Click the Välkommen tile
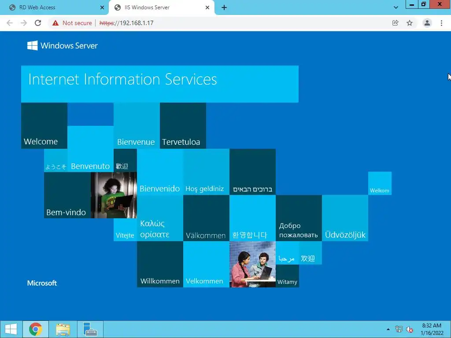 [206, 218]
